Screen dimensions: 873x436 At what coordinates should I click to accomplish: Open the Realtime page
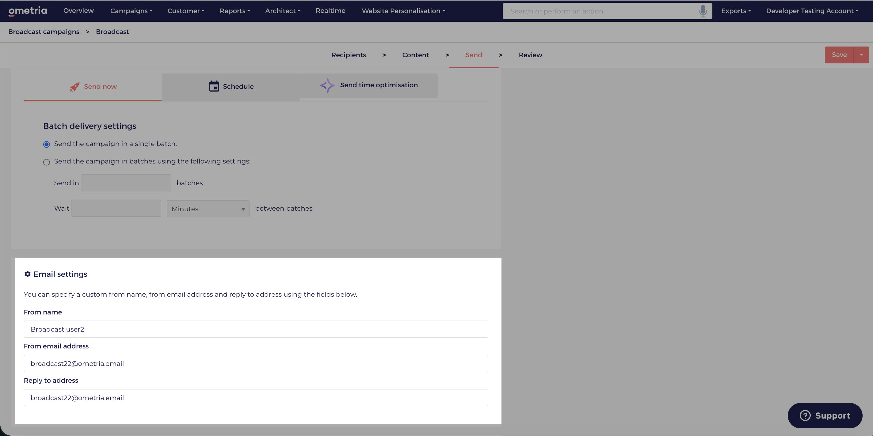(330, 11)
